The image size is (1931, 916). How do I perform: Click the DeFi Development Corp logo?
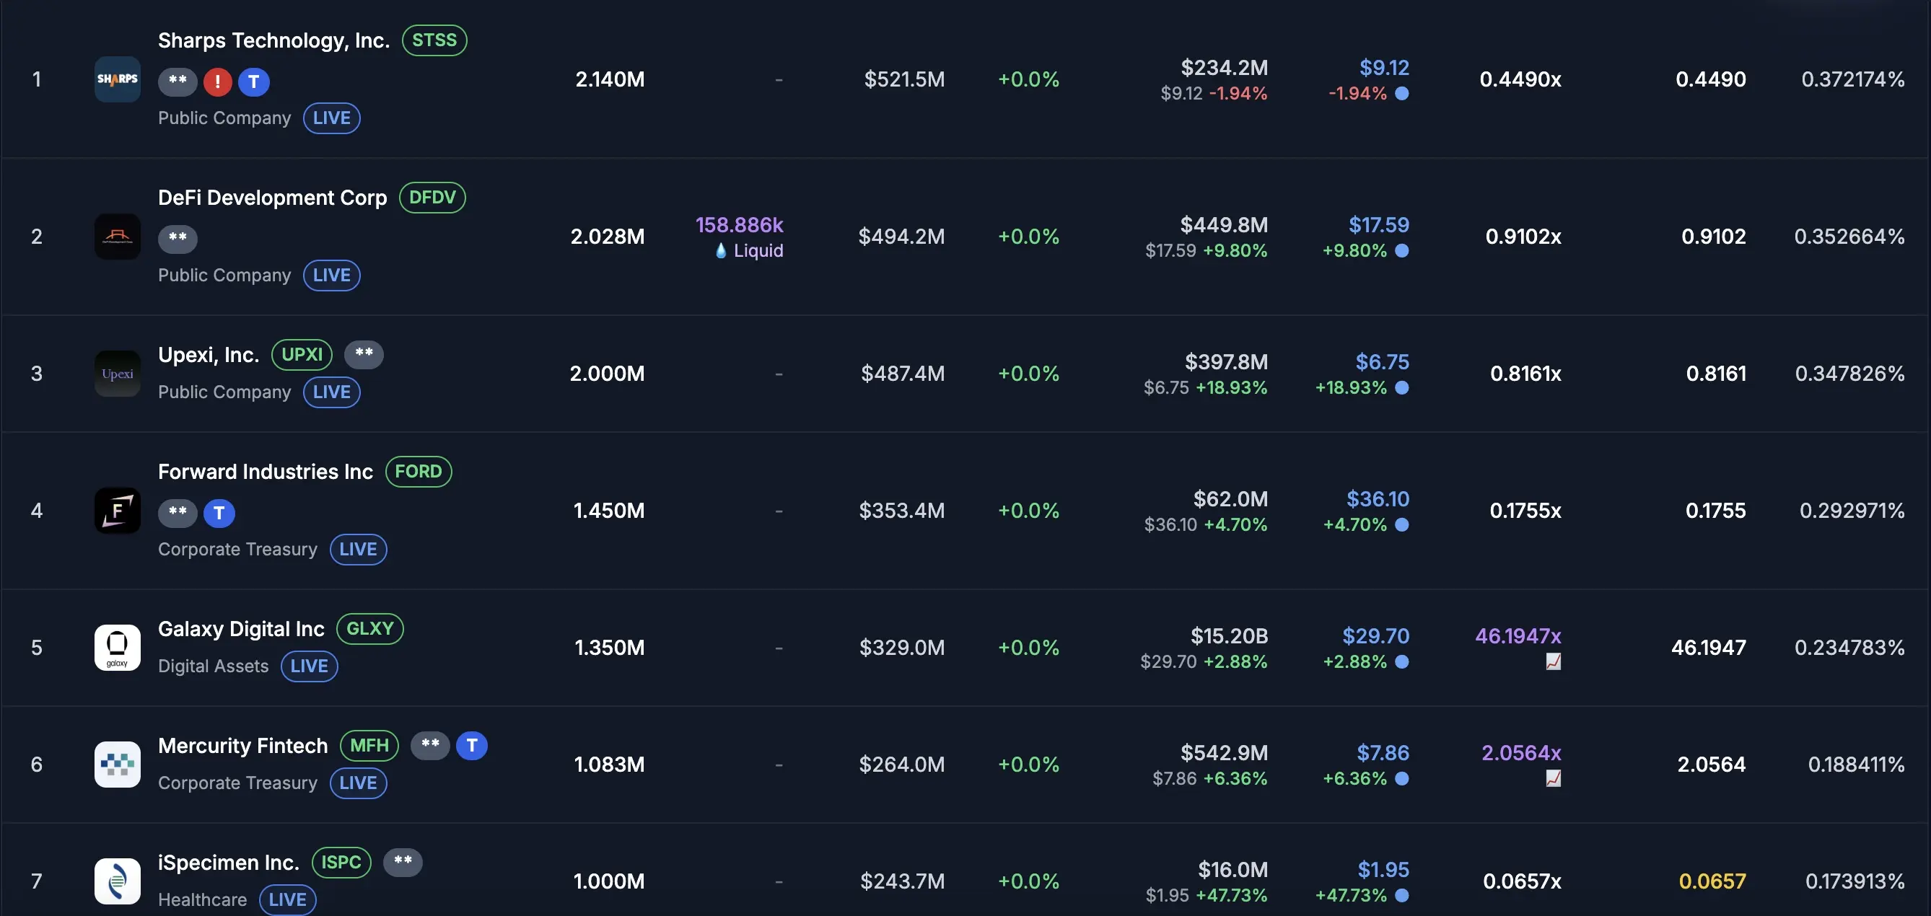coord(117,237)
